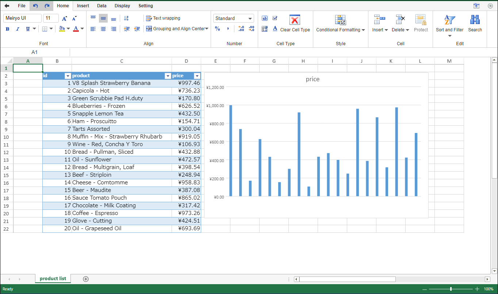
Task: Open the font color red swatch
Action: coord(76,29)
